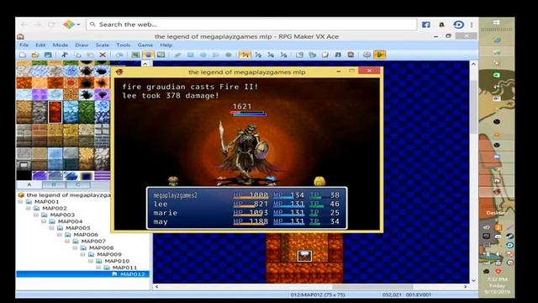This screenshot has width=538, height=303.
Task: Click the red X Delete icon
Action: tap(103, 55)
